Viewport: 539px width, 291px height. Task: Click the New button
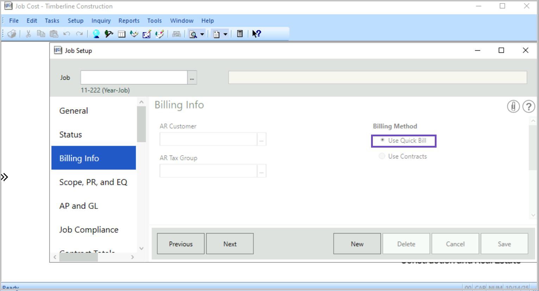click(357, 244)
